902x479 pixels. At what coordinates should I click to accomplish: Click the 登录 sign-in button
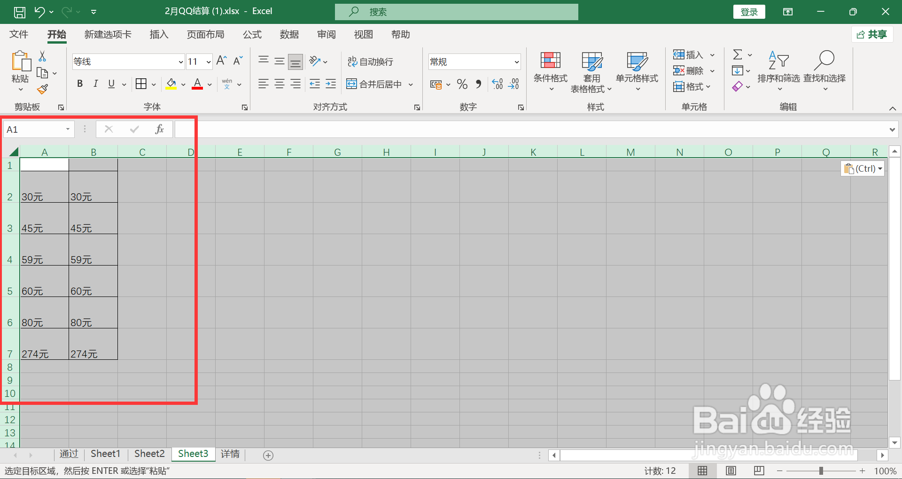click(749, 12)
